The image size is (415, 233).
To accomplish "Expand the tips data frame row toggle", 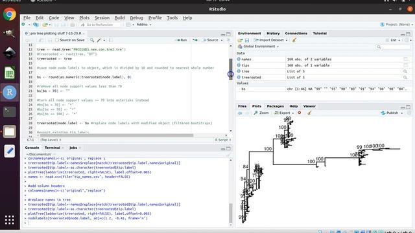I will pos(239,65).
